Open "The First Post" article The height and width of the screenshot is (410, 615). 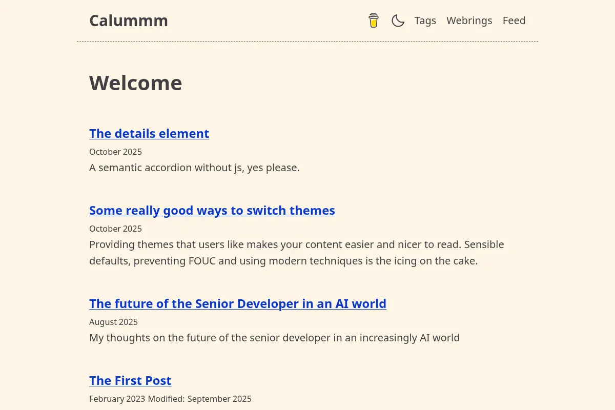(x=130, y=380)
